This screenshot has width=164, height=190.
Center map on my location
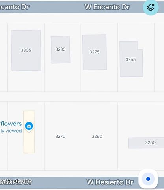pyautogui.click(x=148, y=179)
